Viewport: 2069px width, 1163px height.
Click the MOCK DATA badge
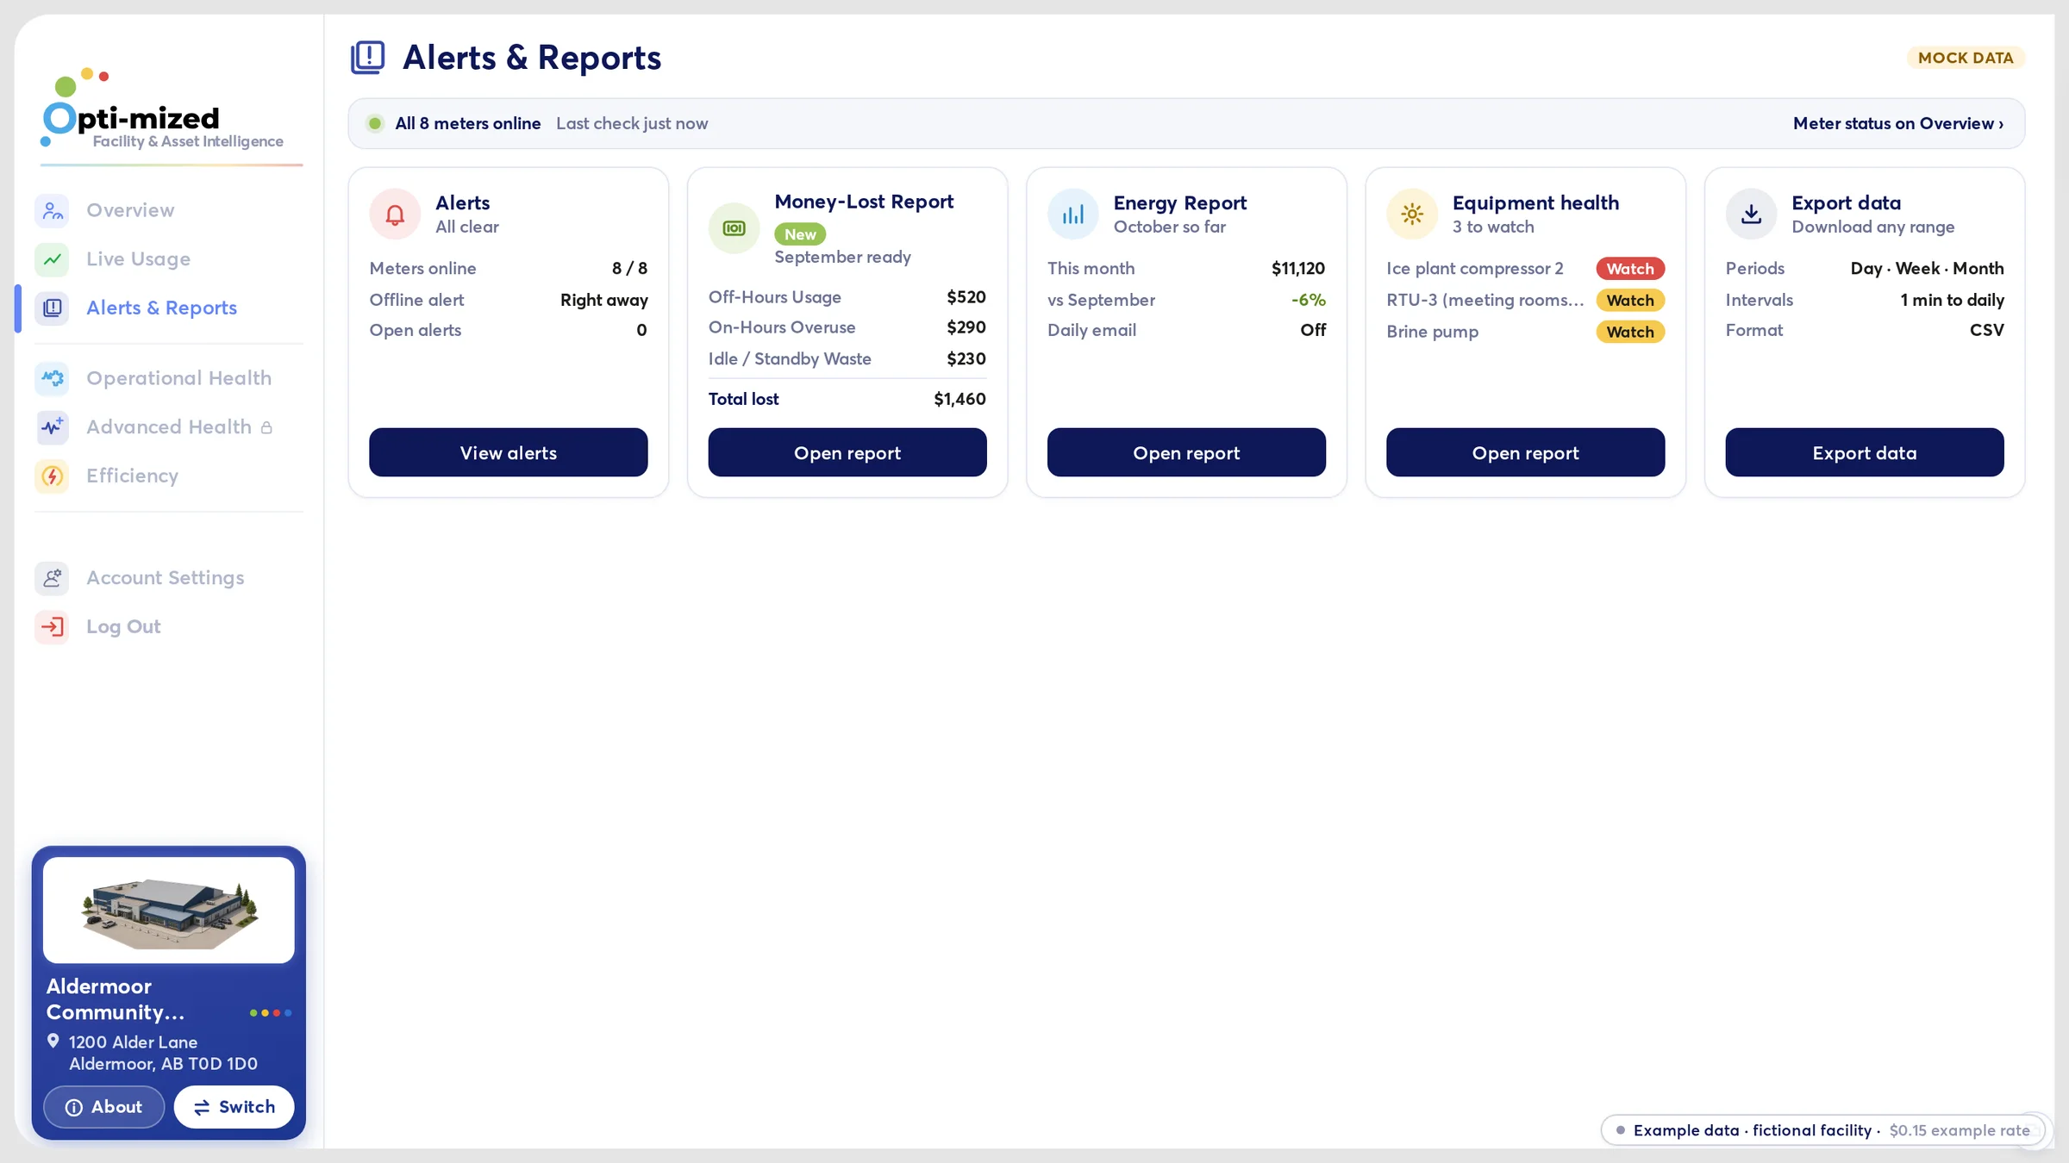1966,58
